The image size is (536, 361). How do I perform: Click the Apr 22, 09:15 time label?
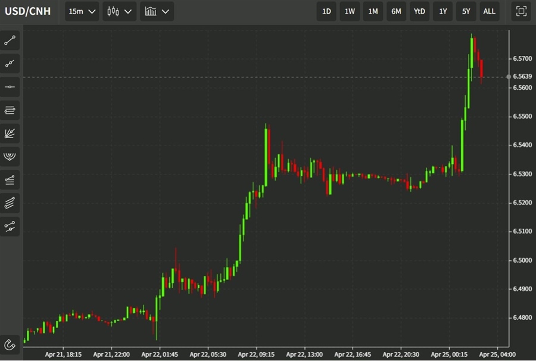pyautogui.click(x=256, y=354)
